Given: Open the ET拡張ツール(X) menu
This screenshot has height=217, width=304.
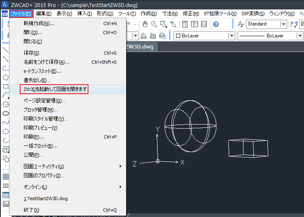Looking at the screenshot, I should point(220,14).
